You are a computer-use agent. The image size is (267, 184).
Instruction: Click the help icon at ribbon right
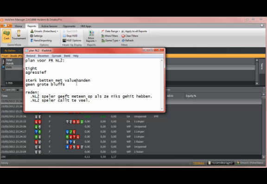click(262, 25)
